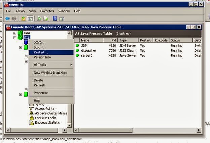Open the File menu

(8, 11)
